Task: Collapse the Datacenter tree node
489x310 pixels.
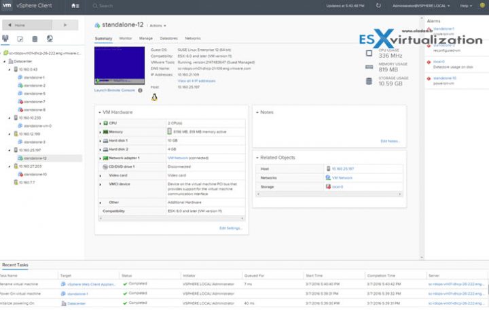Action: click(x=4, y=61)
